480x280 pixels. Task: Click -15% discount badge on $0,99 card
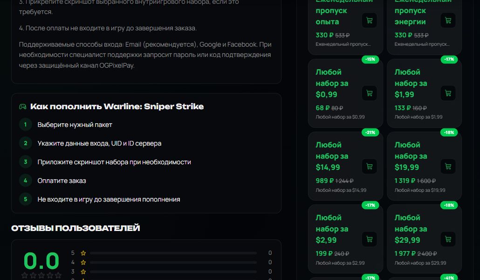coord(370,59)
